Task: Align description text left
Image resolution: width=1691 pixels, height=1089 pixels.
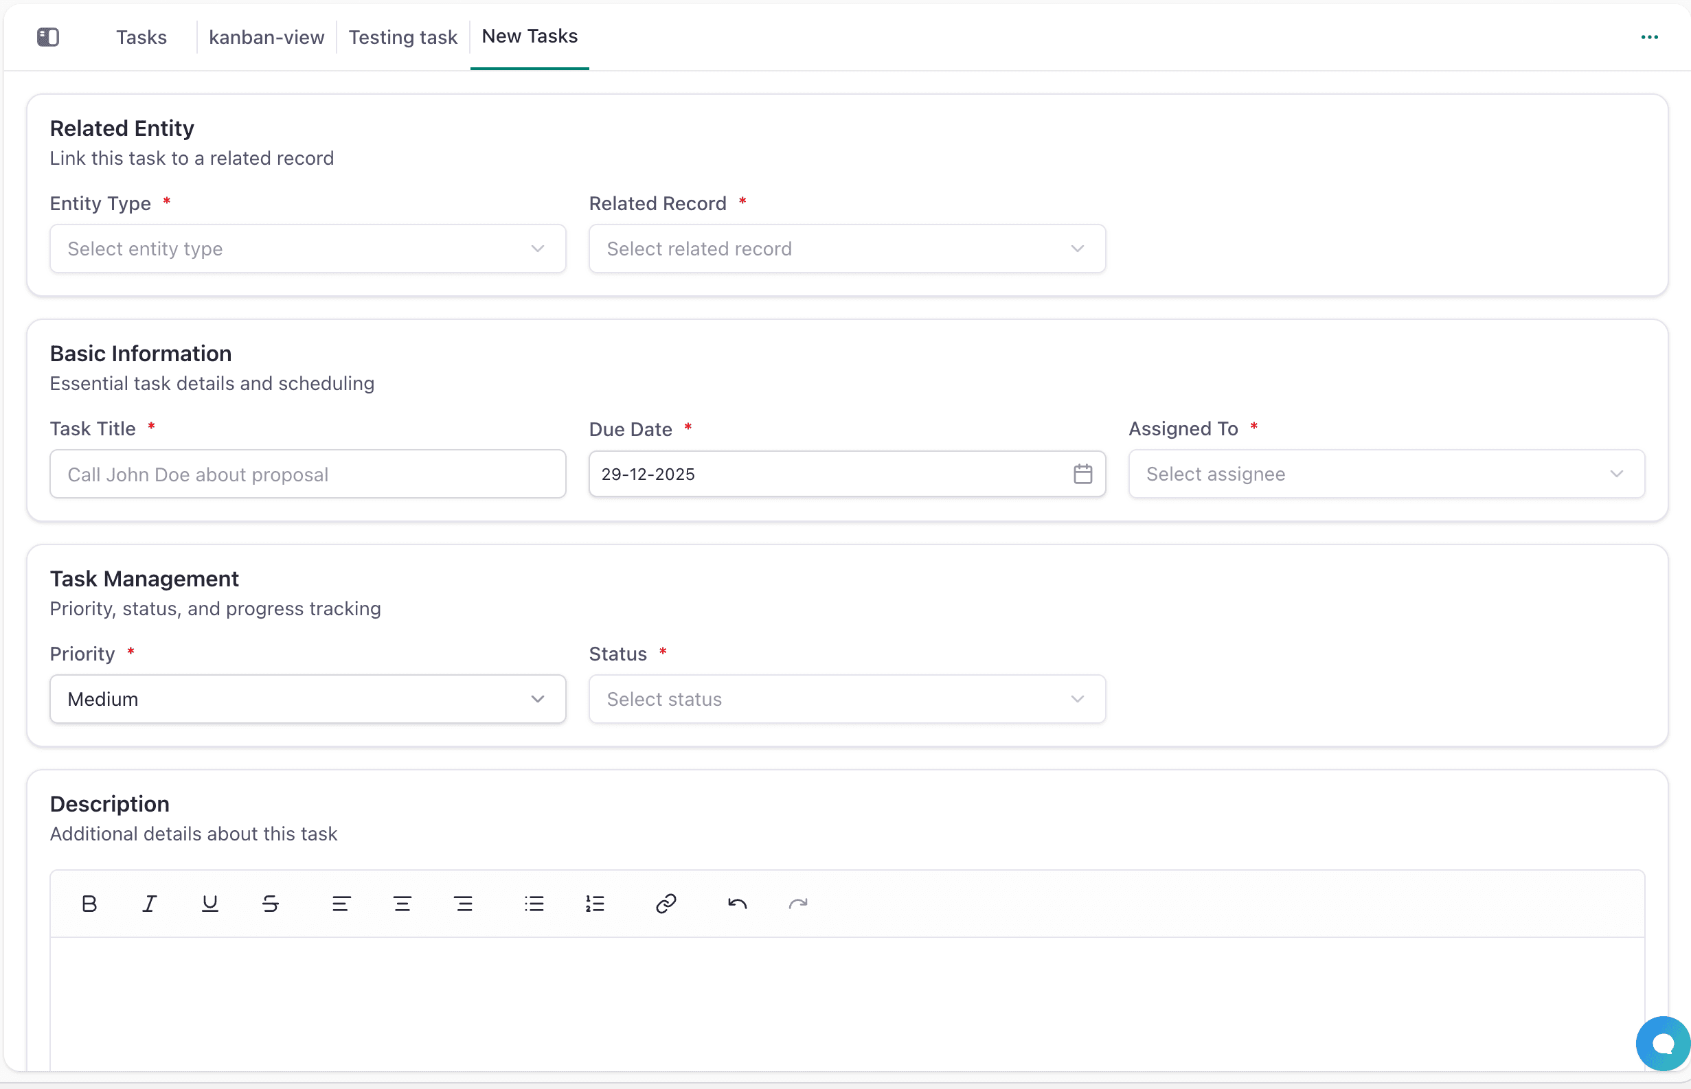Action: [341, 903]
